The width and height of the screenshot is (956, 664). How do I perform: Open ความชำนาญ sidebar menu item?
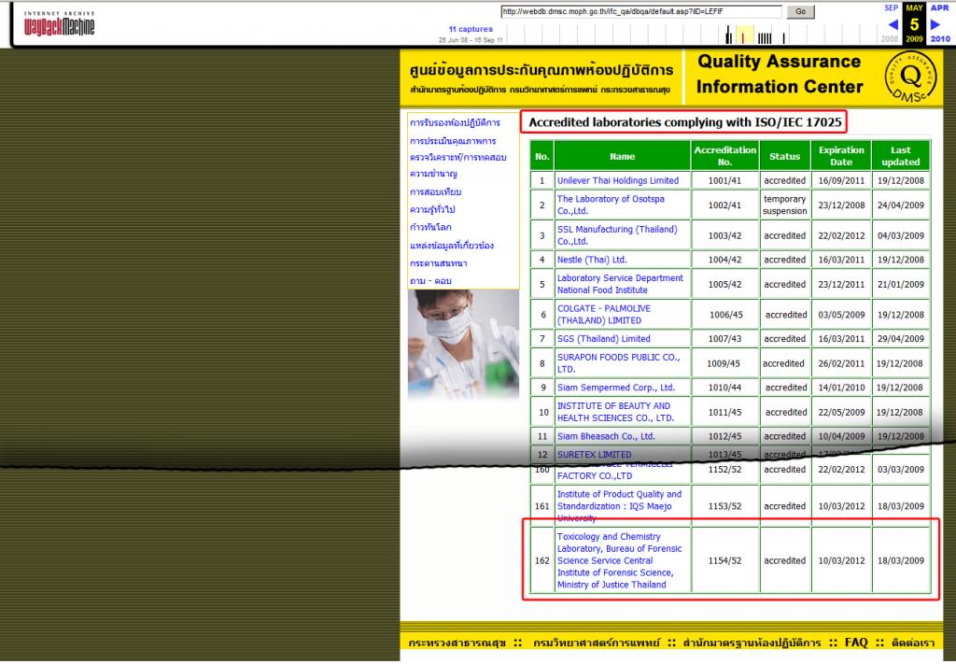pos(433,175)
